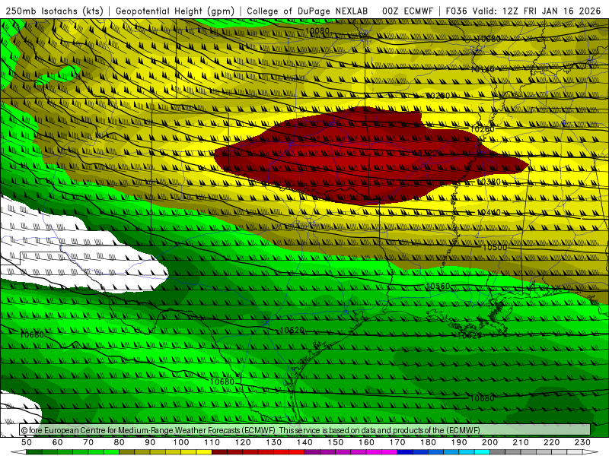The height and width of the screenshot is (456, 609).
Task: Click the 70 value on the color scale
Action: 88,442
